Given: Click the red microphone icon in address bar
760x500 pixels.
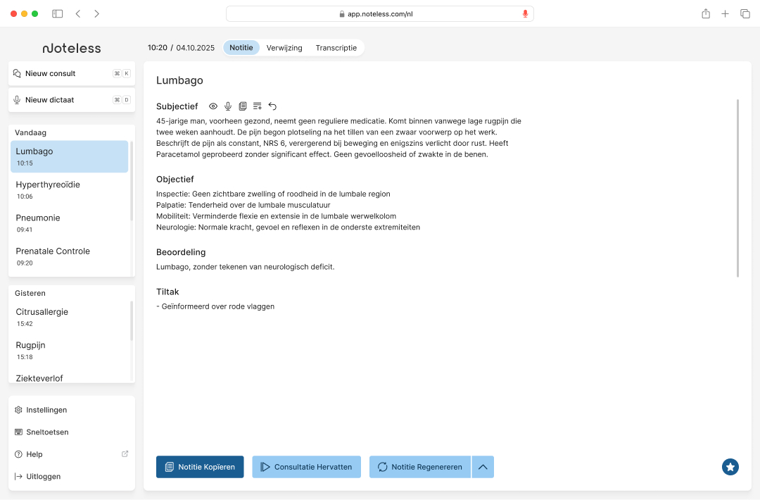Looking at the screenshot, I should (525, 14).
